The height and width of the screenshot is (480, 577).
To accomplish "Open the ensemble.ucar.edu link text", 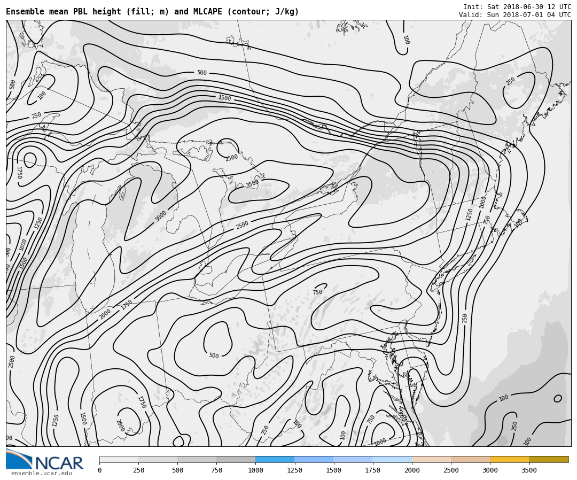I will (42, 474).
